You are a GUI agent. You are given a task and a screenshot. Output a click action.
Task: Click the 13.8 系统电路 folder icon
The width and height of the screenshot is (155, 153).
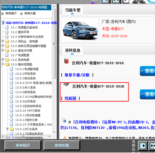coord(7,60)
